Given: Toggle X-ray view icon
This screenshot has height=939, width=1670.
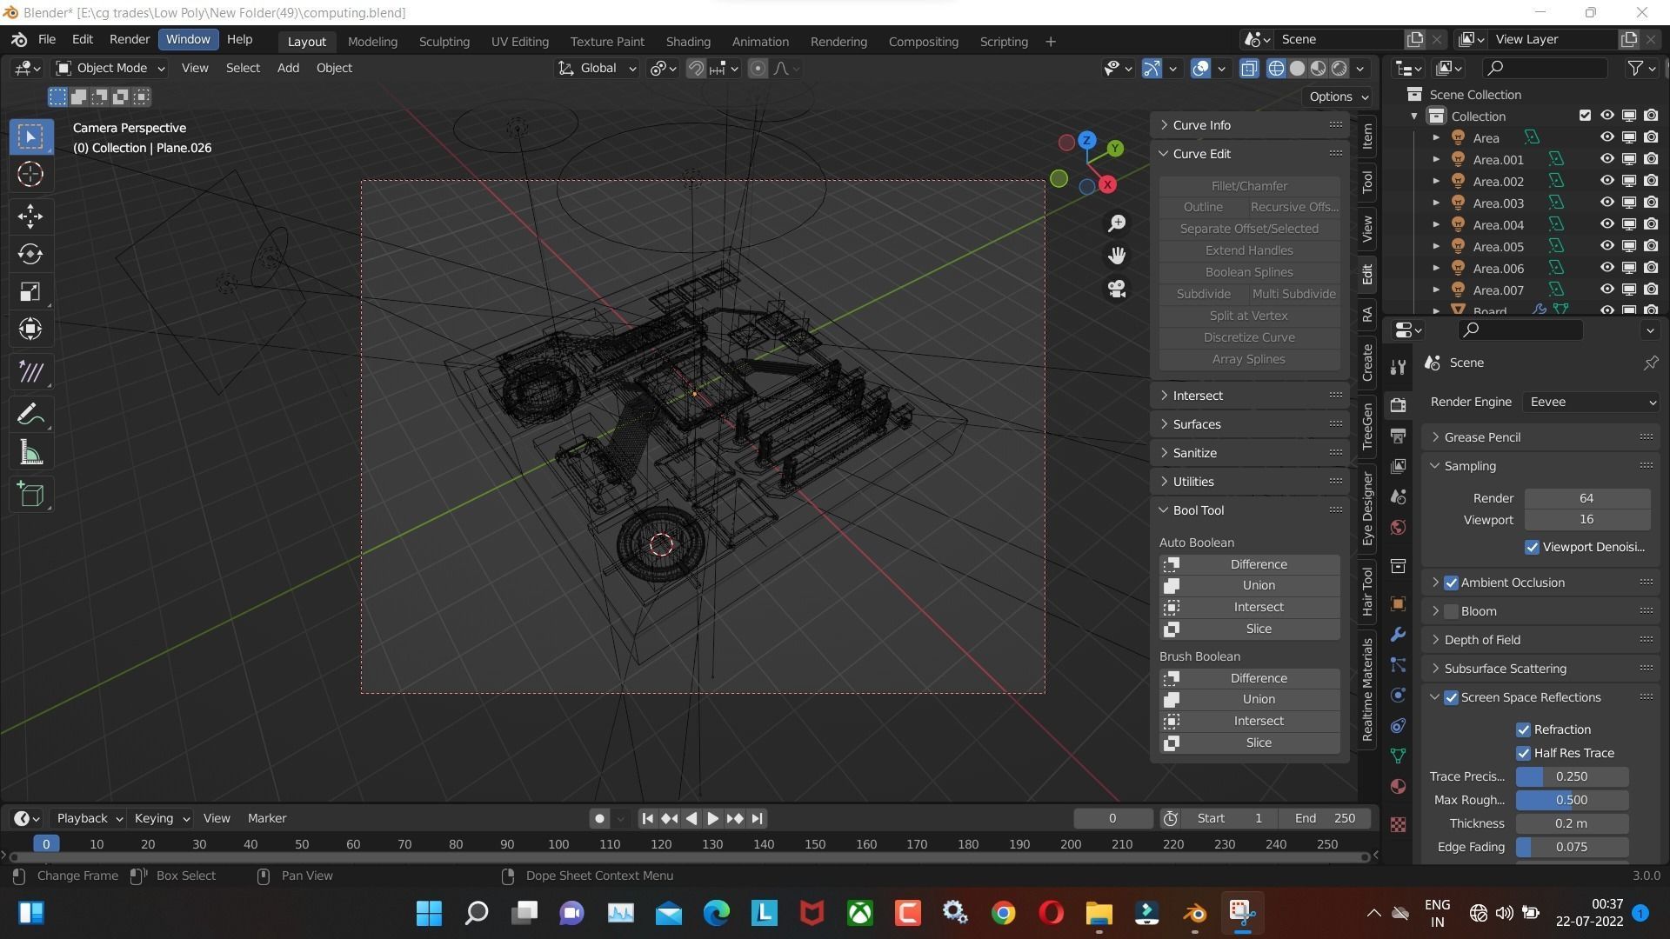Looking at the screenshot, I should [x=1249, y=68].
